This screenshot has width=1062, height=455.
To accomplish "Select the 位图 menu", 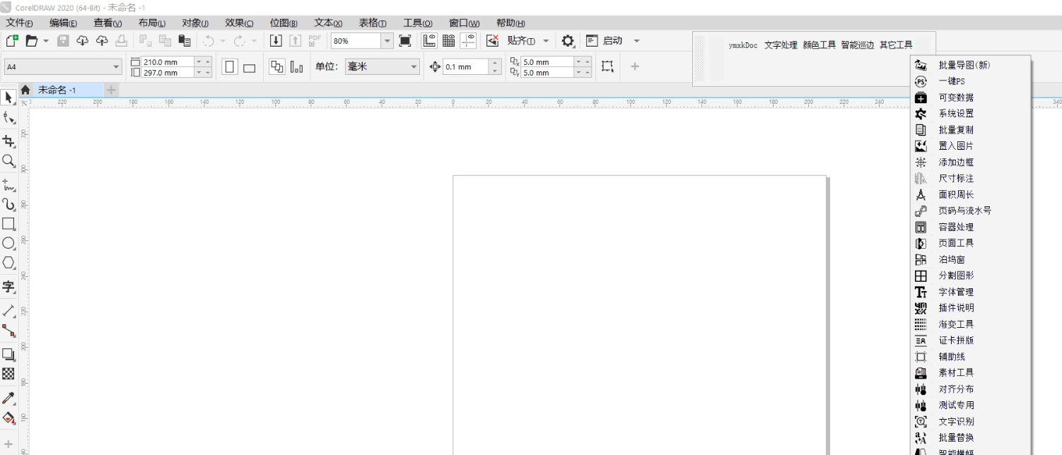I will (282, 22).
